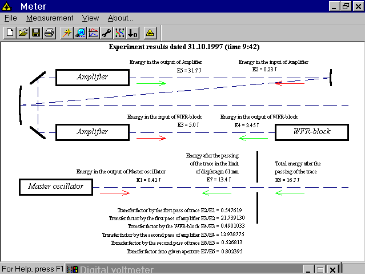Open a file with the folder icon

(x=23, y=33)
